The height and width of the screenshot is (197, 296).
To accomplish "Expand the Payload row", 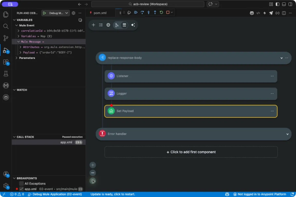I will point(20,52).
